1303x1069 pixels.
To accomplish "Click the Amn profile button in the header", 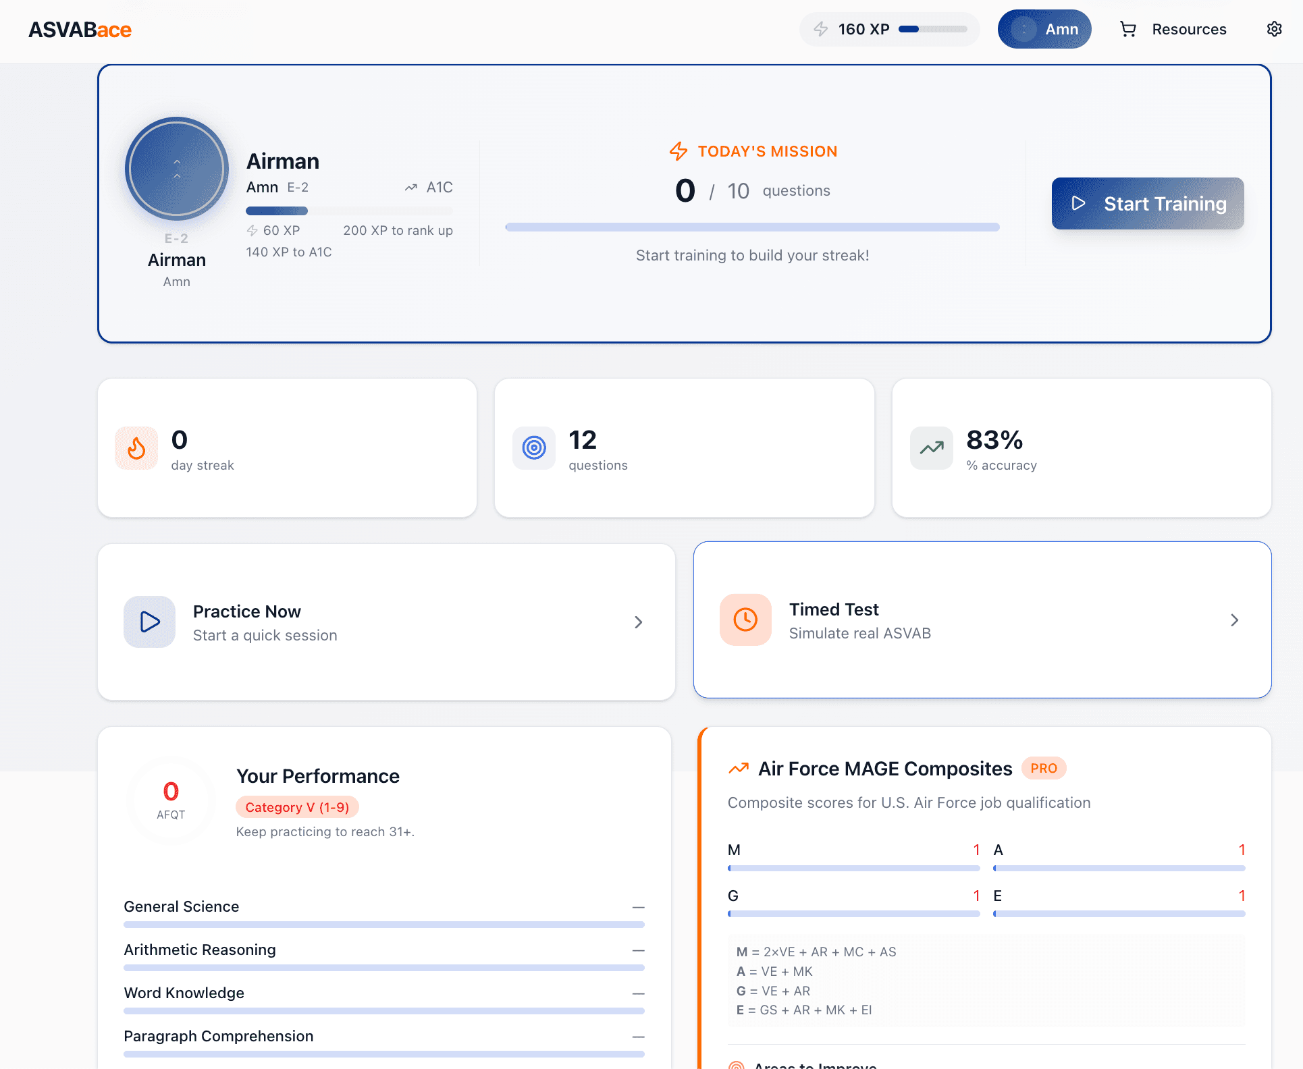I will (1044, 29).
